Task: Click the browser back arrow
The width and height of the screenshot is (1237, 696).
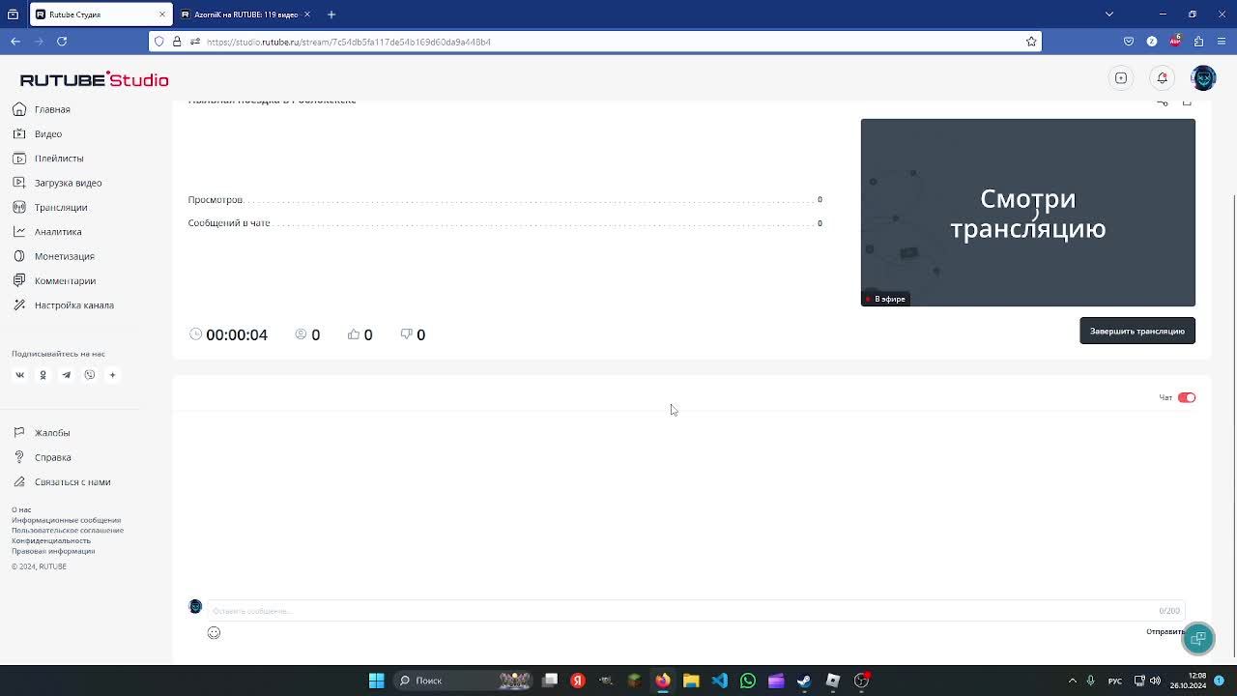Action: click(15, 42)
